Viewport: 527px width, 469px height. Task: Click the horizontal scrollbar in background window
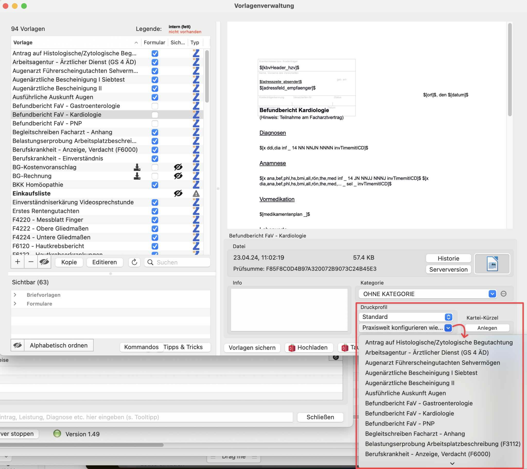point(82,445)
